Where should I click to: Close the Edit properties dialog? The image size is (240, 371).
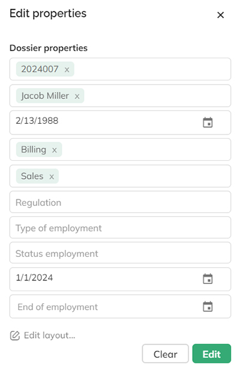pos(220,15)
